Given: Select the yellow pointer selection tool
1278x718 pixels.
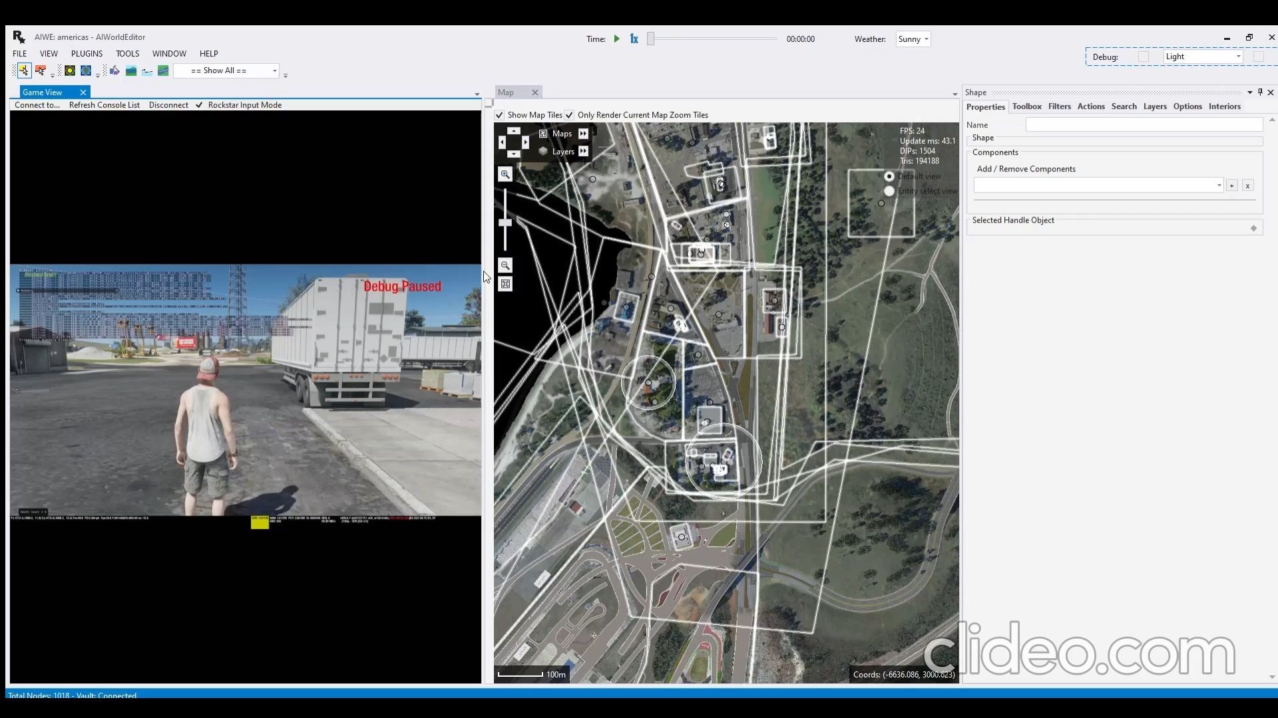Looking at the screenshot, I should point(23,70).
